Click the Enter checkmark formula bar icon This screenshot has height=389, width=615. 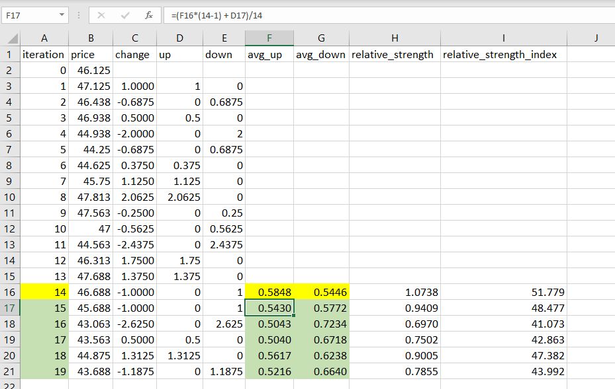pyautogui.click(x=125, y=15)
